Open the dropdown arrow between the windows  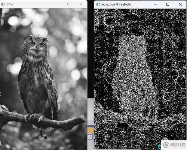(90, 136)
